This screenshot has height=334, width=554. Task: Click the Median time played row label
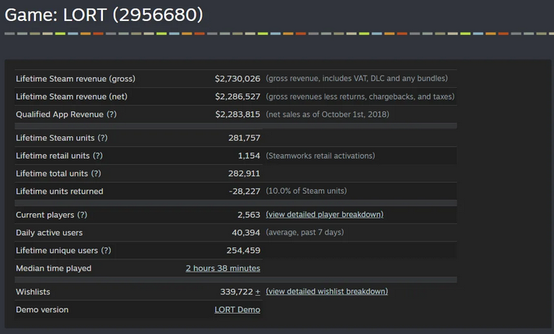tap(54, 269)
